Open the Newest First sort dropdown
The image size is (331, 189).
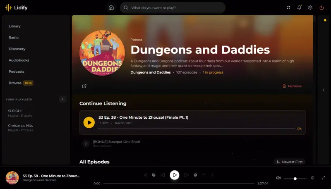[x=290, y=162]
